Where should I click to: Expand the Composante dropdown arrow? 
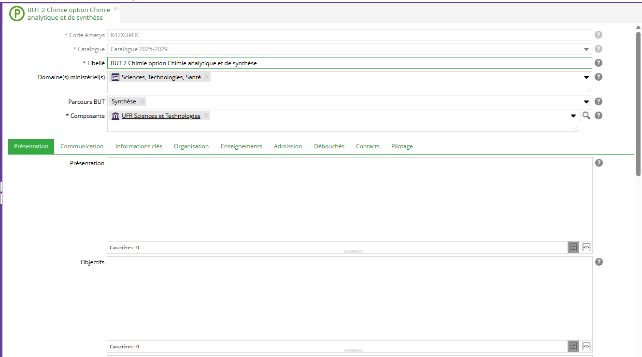[x=573, y=116]
